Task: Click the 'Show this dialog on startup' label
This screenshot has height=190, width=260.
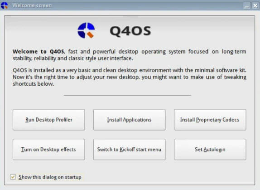Action: (x=50, y=177)
